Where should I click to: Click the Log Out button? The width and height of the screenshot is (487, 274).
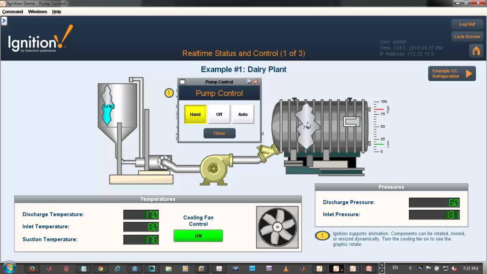click(467, 24)
